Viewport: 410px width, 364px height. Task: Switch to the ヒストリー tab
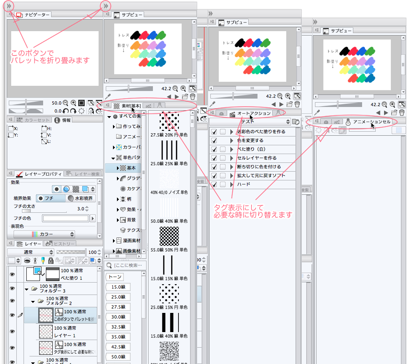click(60, 244)
